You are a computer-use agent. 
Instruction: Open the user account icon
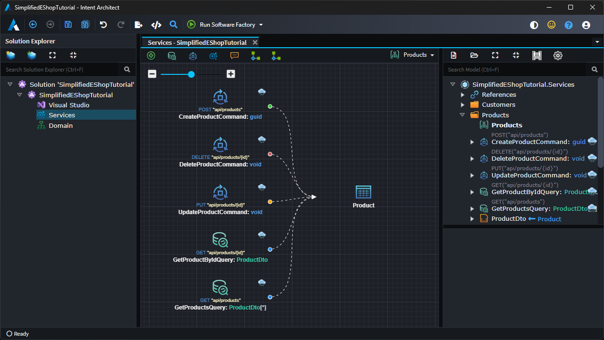(x=586, y=25)
